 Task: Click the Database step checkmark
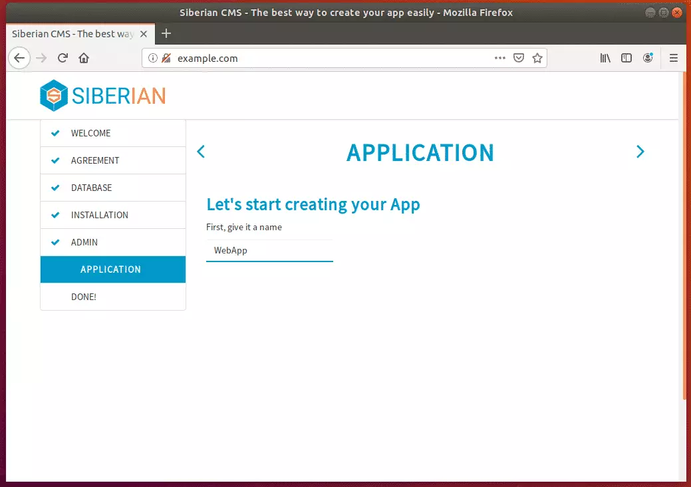coord(55,188)
